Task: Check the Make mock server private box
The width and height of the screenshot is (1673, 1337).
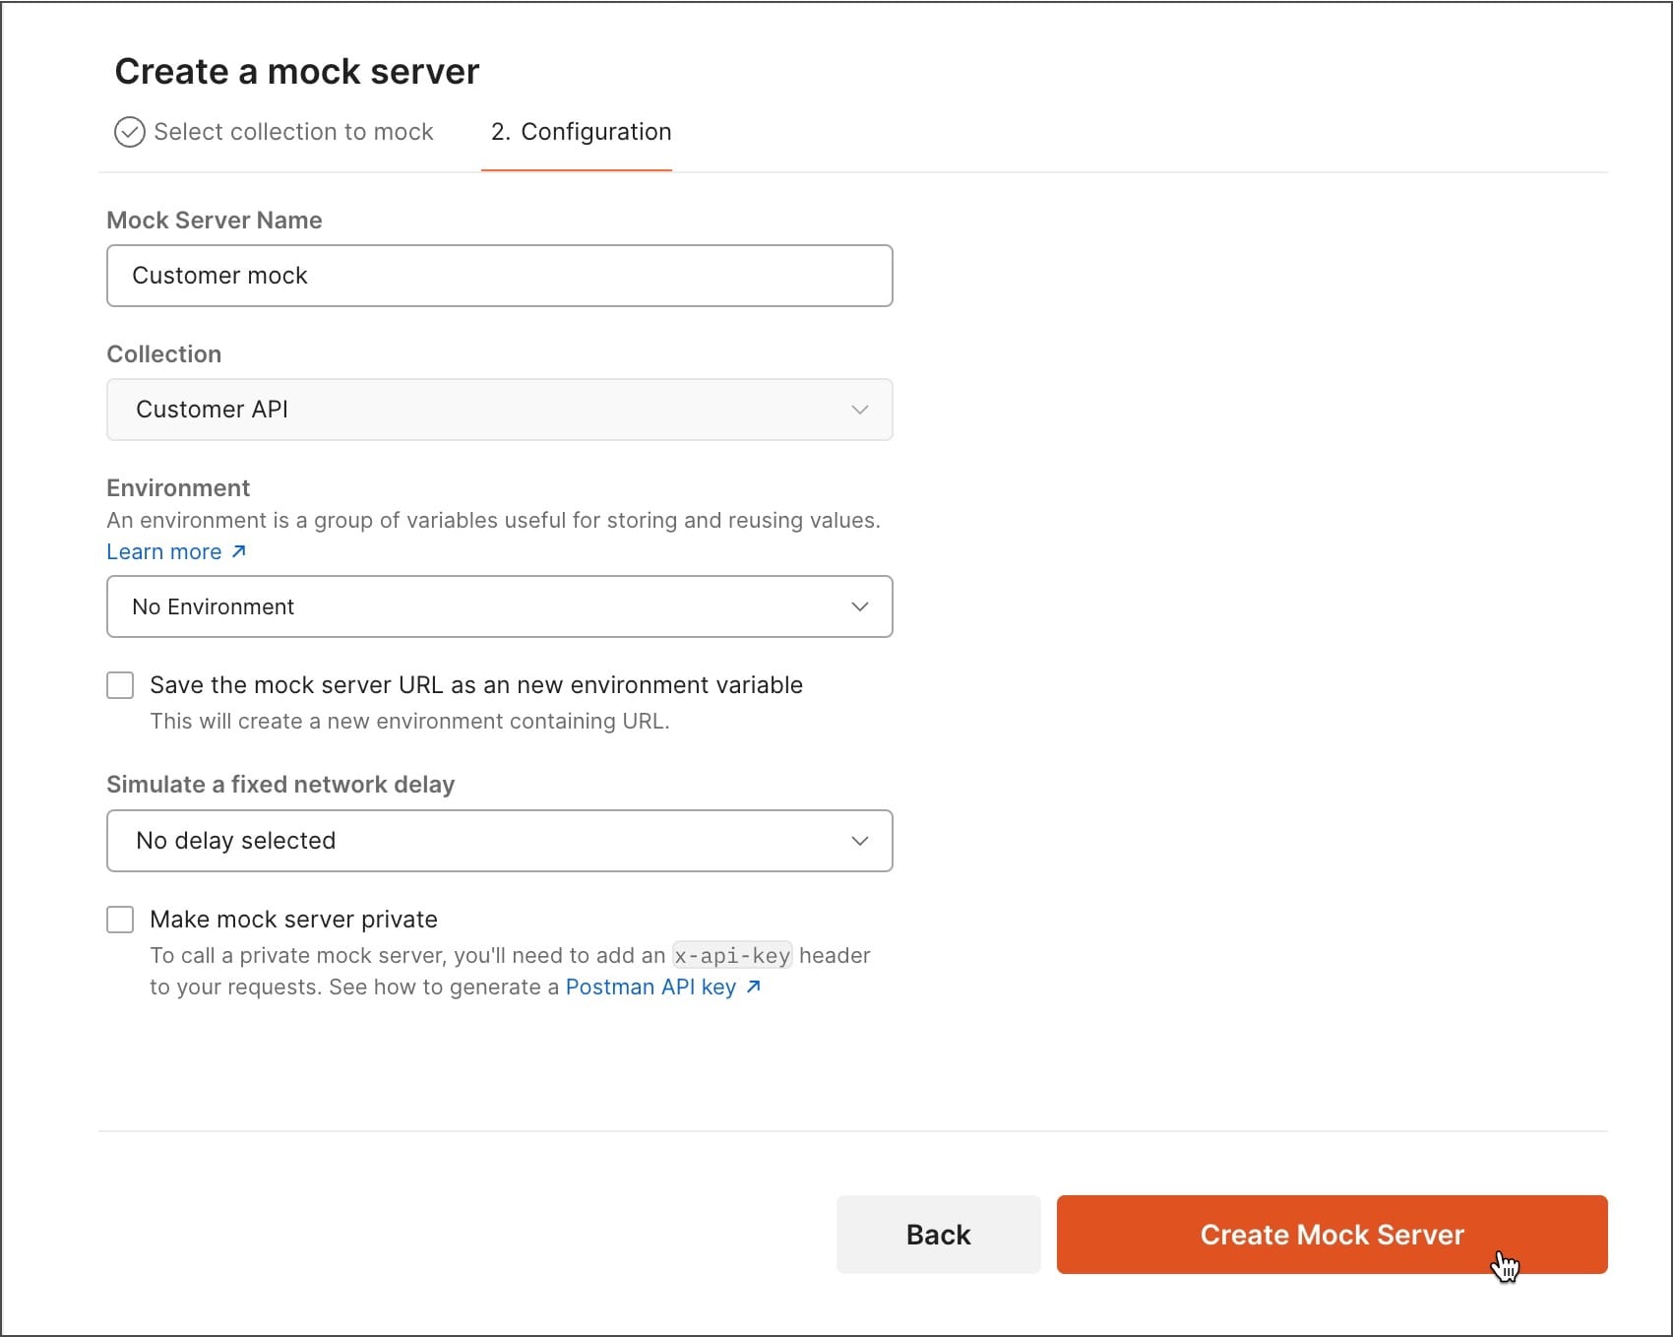Action: click(120, 920)
